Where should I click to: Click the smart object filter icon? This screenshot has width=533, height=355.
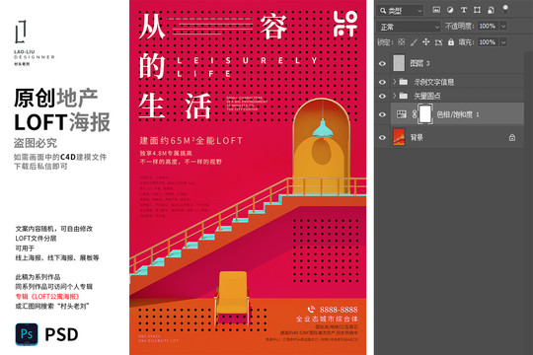pos(491,10)
